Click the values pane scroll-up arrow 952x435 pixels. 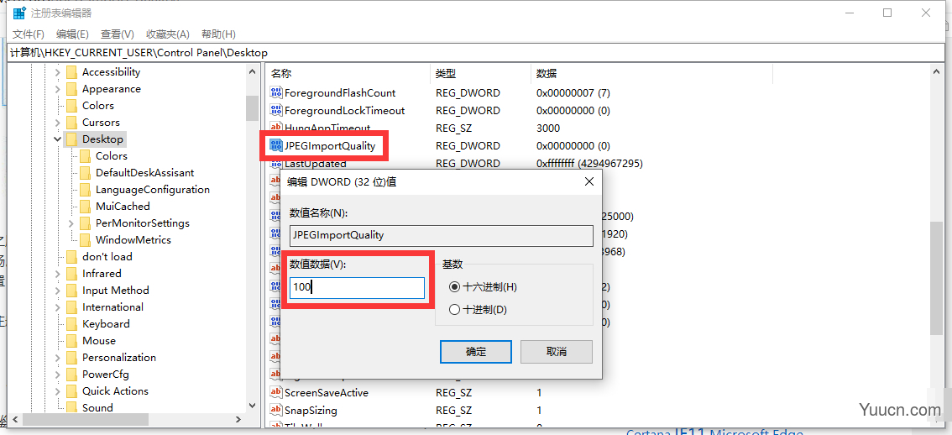pyautogui.click(x=936, y=72)
